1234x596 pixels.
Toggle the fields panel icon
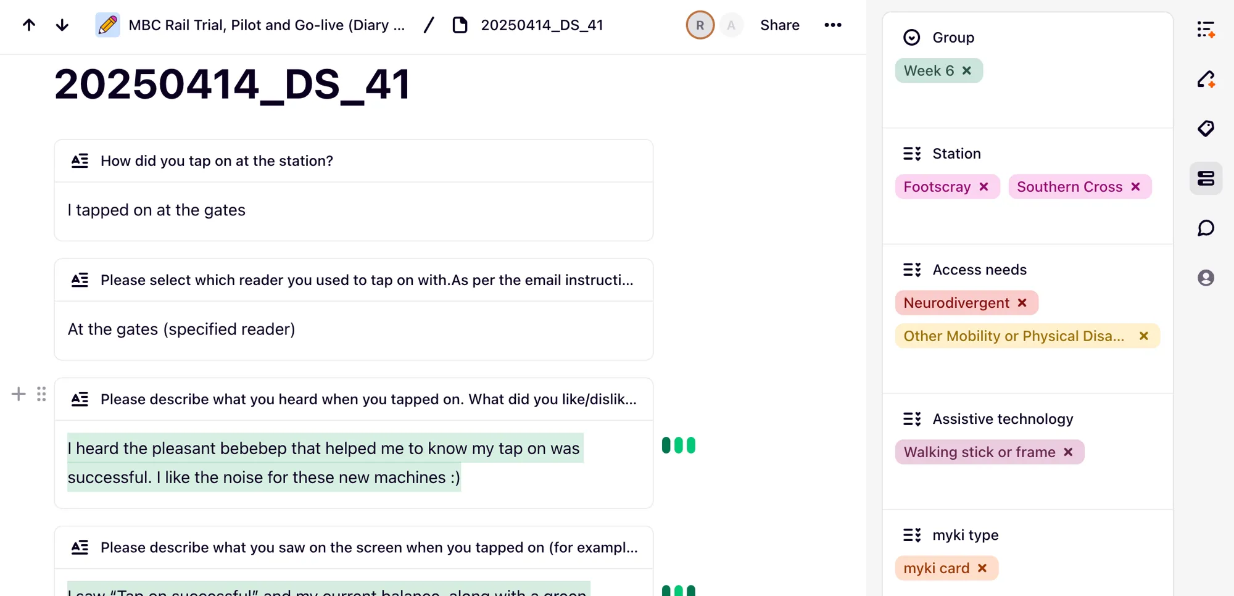tap(1206, 178)
